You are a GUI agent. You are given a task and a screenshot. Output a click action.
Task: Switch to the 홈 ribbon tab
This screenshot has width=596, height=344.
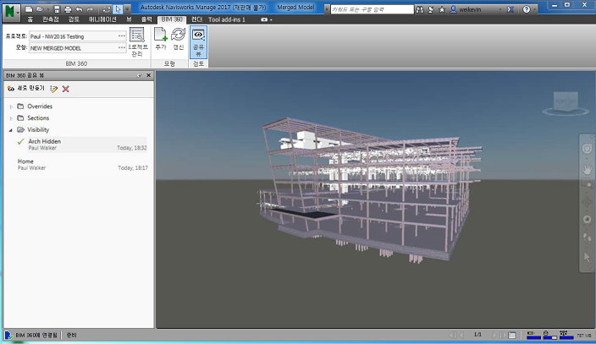point(30,19)
